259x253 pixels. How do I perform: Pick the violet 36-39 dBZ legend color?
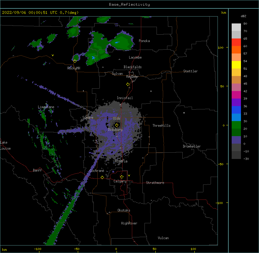point(236,102)
